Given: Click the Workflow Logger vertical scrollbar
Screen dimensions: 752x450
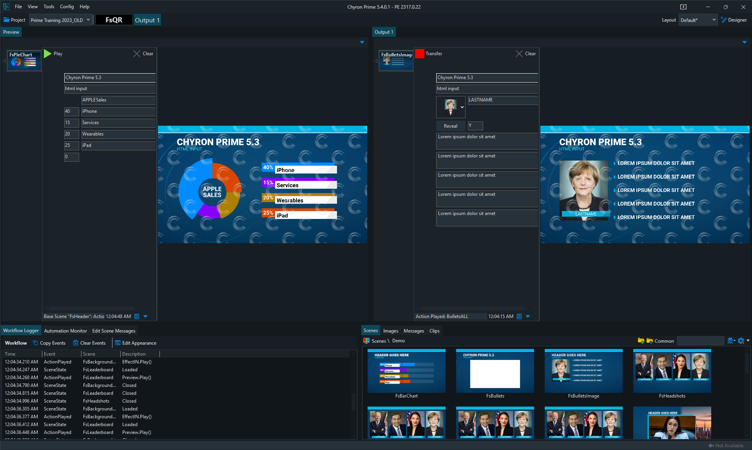Looking at the screenshot, I should (354, 401).
